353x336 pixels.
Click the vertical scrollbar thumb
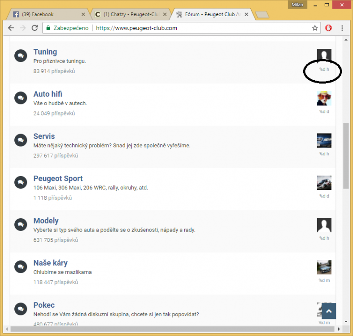(346, 155)
